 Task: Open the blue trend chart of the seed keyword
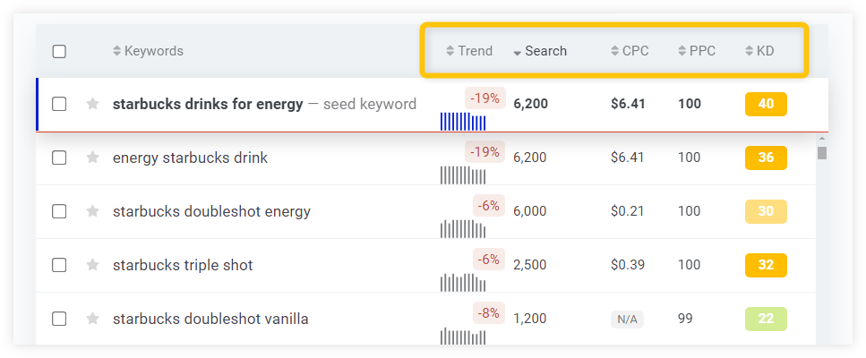(463, 122)
